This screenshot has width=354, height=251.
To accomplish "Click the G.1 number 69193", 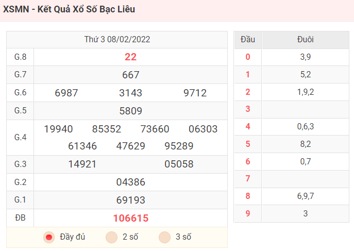I will [x=131, y=200].
